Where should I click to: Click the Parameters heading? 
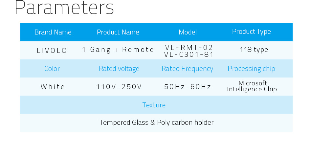[x=64, y=7]
